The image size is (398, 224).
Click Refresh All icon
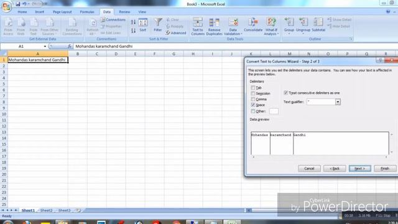[x=93, y=26]
